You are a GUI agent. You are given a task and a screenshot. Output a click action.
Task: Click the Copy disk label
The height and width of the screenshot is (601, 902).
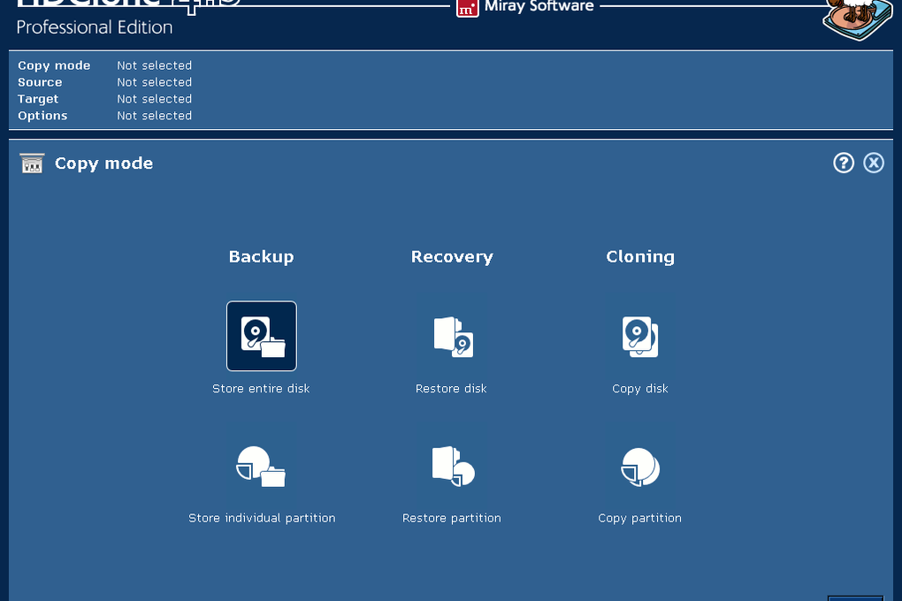639,390
